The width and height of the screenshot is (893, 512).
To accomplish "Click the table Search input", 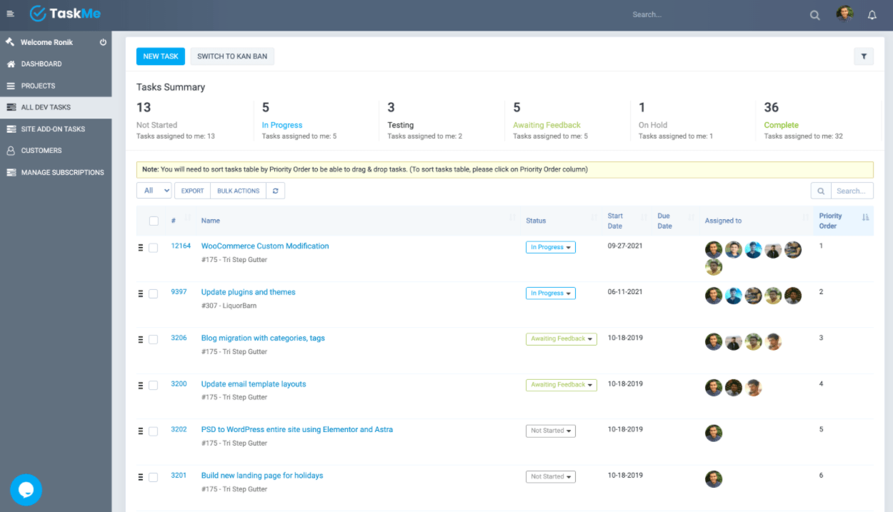I will click(852, 191).
